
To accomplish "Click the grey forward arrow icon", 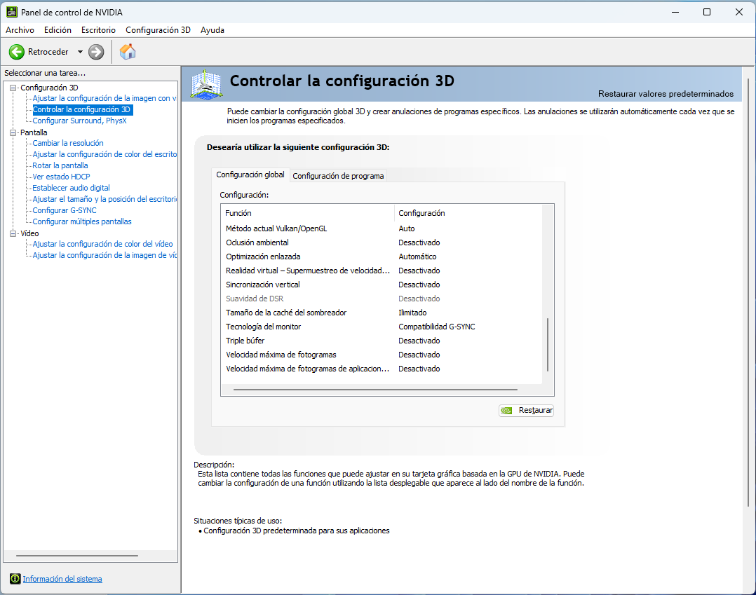I will coord(96,52).
